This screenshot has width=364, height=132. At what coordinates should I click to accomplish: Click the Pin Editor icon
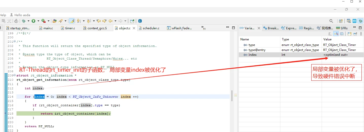pyautogui.click(x=132, y=21)
